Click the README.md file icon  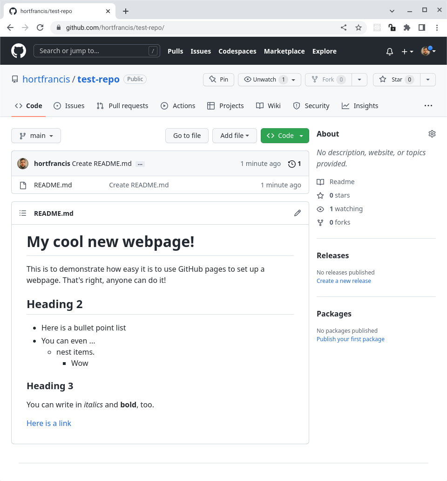[23, 185]
